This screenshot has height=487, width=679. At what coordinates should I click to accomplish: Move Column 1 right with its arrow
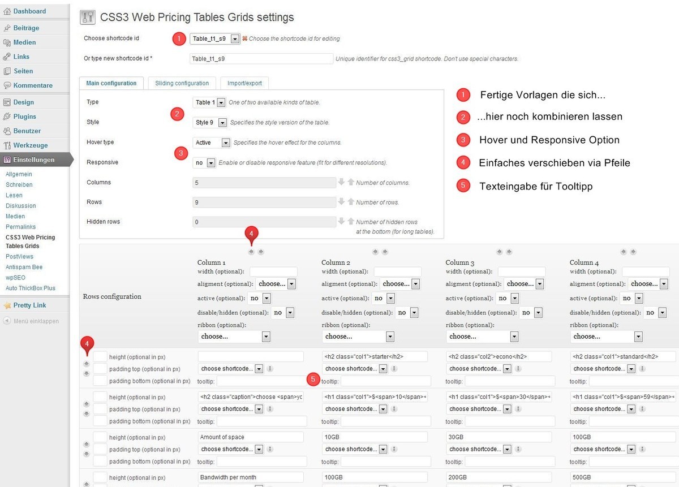click(x=261, y=252)
